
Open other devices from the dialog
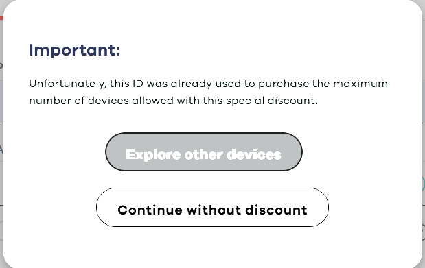coord(204,152)
